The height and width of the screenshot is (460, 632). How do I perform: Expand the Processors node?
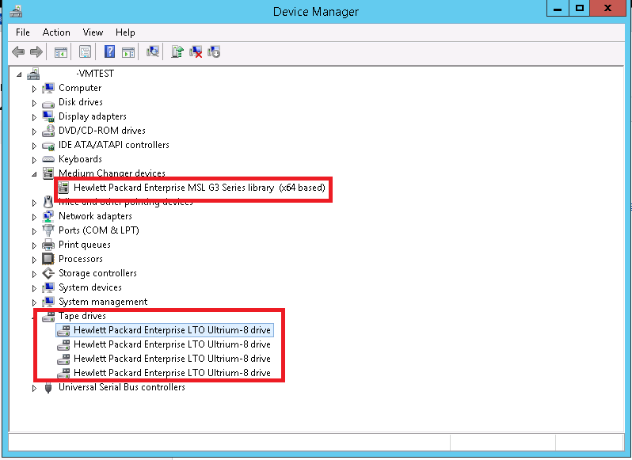pos(34,260)
